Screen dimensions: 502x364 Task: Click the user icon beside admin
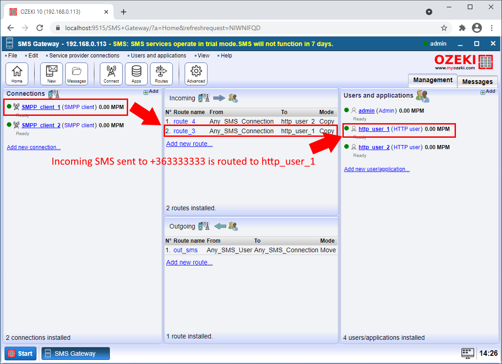click(x=354, y=110)
